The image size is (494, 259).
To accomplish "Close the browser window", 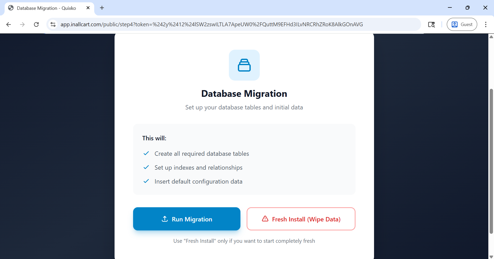I will click(485, 8).
